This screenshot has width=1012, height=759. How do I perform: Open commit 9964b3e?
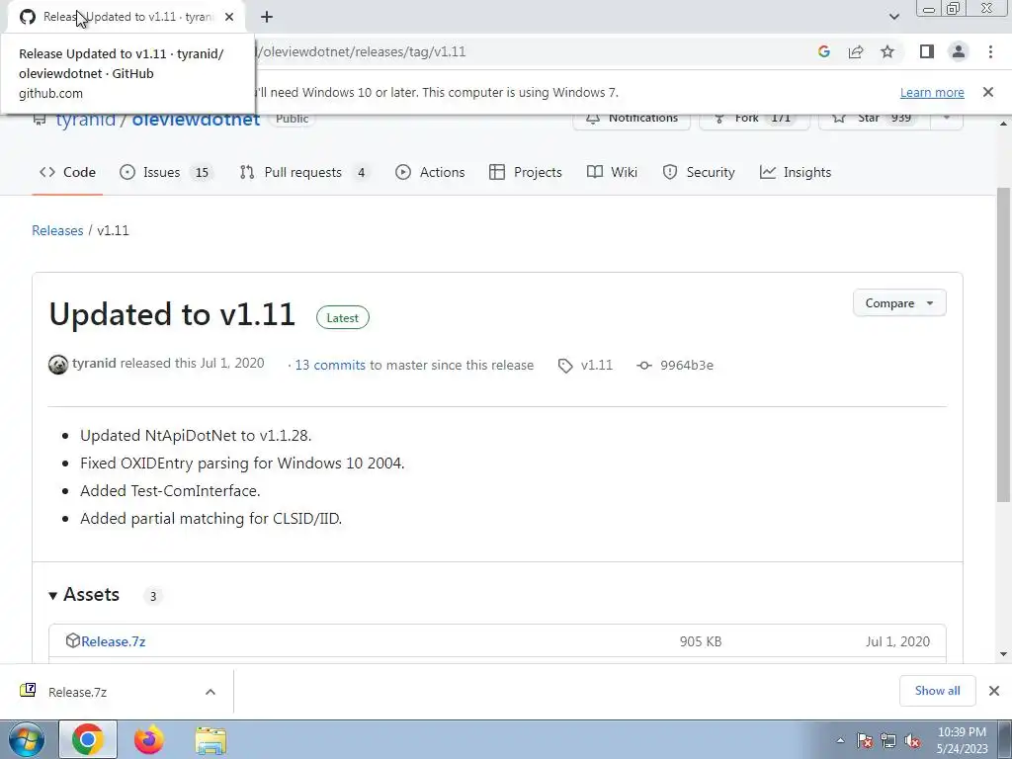[x=686, y=366]
